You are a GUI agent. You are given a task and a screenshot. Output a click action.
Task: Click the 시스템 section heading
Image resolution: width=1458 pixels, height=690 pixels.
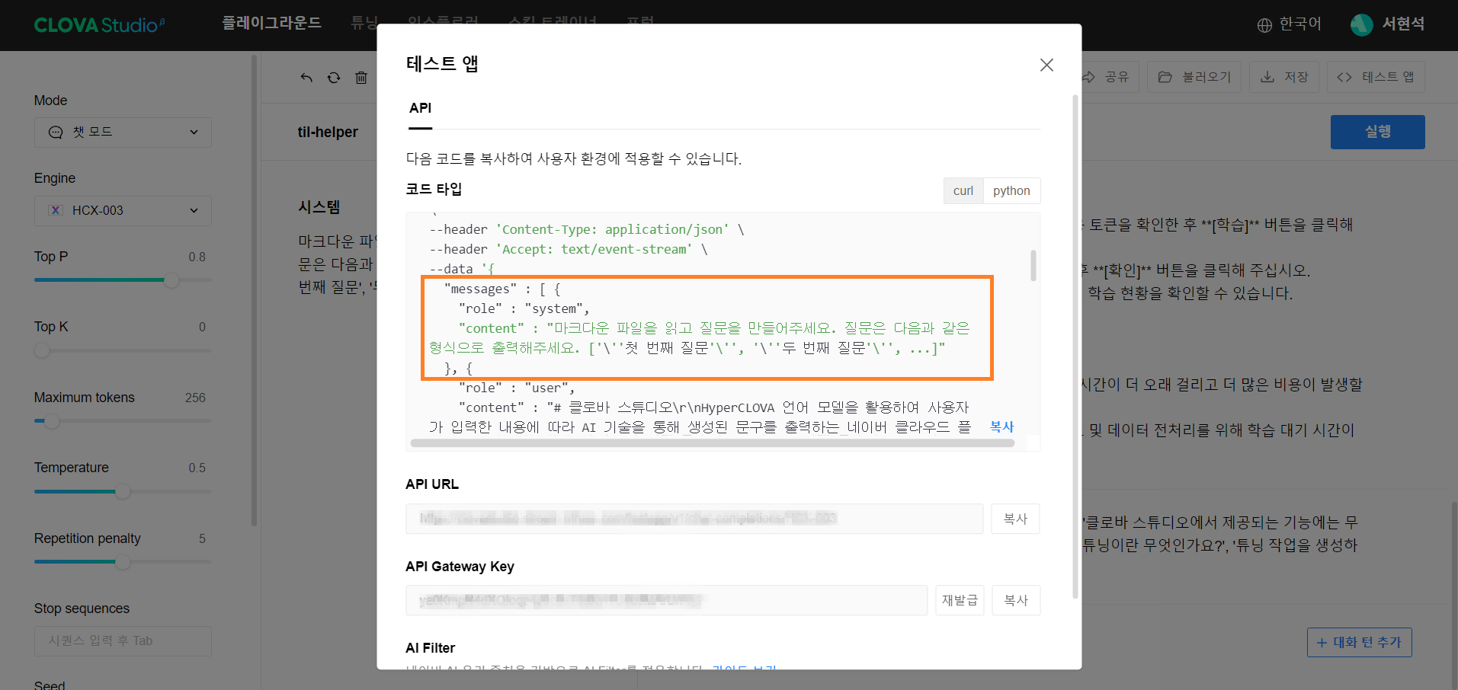pyautogui.click(x=319, y=207)
